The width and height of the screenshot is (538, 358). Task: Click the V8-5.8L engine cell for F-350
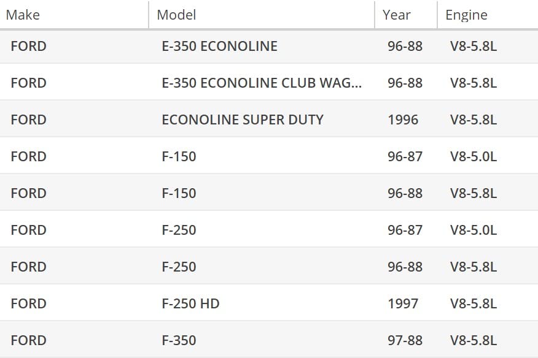[x=474, y=340]
